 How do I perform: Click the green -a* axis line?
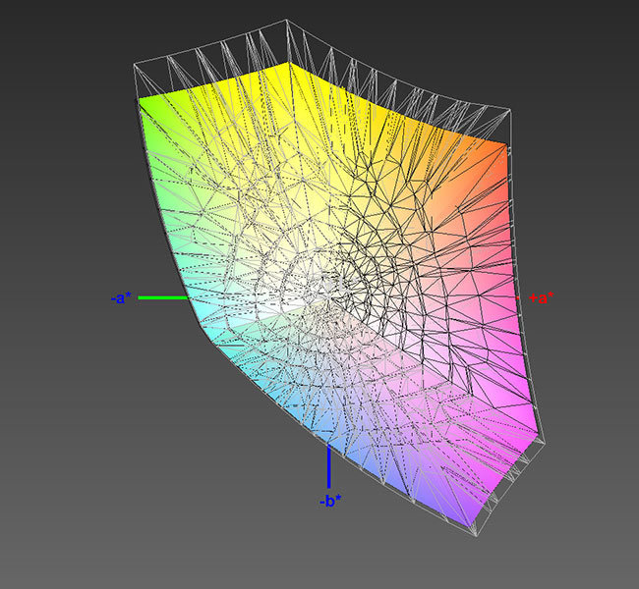pos(163,298)
